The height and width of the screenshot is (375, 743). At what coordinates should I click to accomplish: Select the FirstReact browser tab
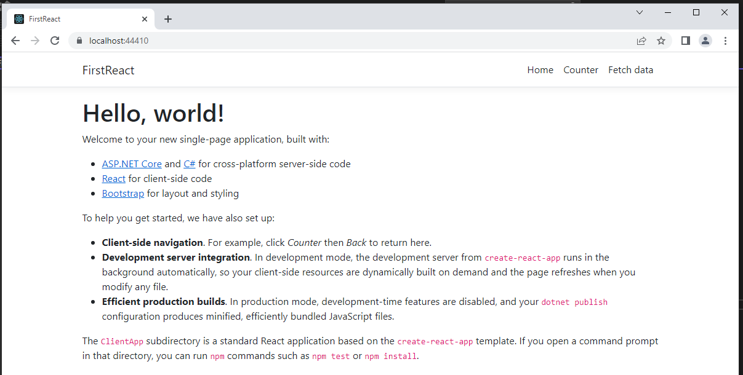pyautogui.click(x=80, y=19)
